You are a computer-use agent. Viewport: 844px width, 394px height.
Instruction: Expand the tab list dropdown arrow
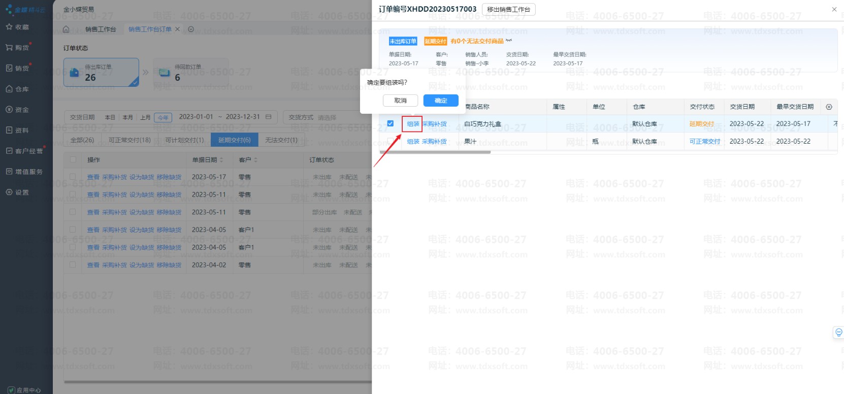pyautogui.click(x=191, y=29)
